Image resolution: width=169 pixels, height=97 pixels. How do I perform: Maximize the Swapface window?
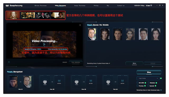(160, 5)
